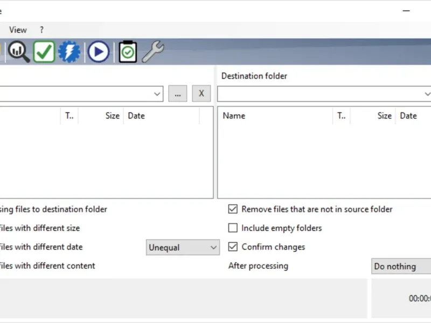Open the clipboard checkmark icon
This screenshot has height=323, width=431.
tap(128, 51)
